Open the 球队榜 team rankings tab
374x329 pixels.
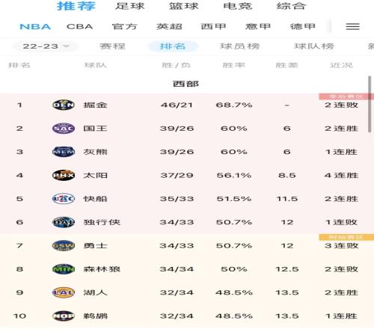pos(314,46)
